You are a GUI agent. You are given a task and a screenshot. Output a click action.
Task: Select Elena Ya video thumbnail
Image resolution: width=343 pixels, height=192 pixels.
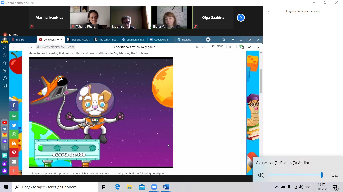click(x=172, y=18)
